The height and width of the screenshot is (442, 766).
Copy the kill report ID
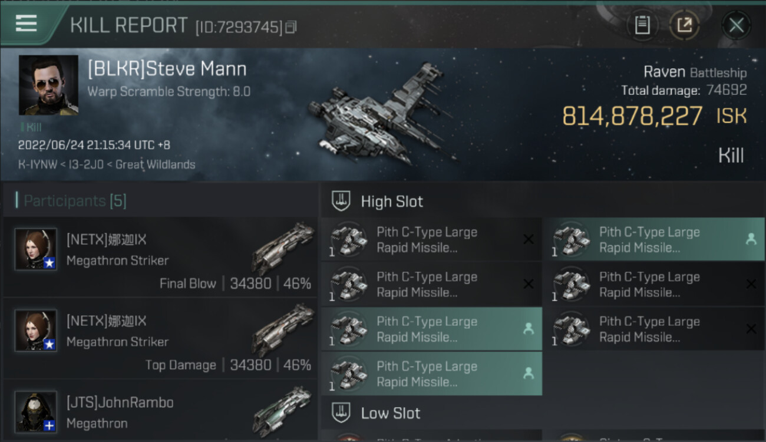pos(290,27)
